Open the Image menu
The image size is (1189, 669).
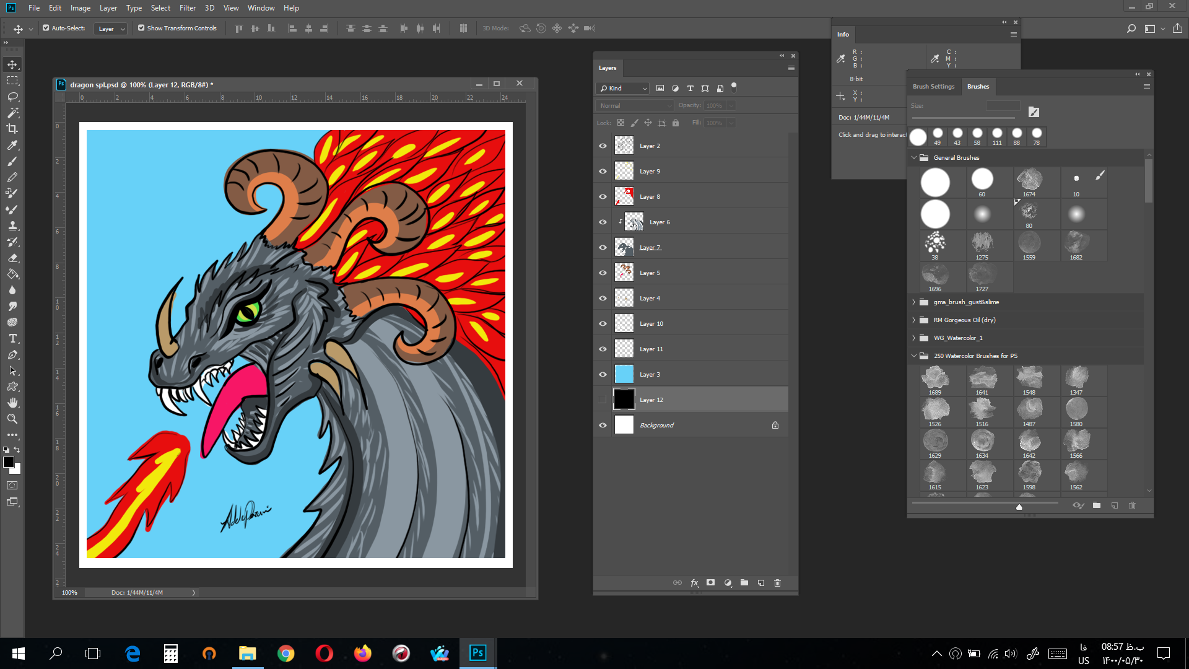81,8
